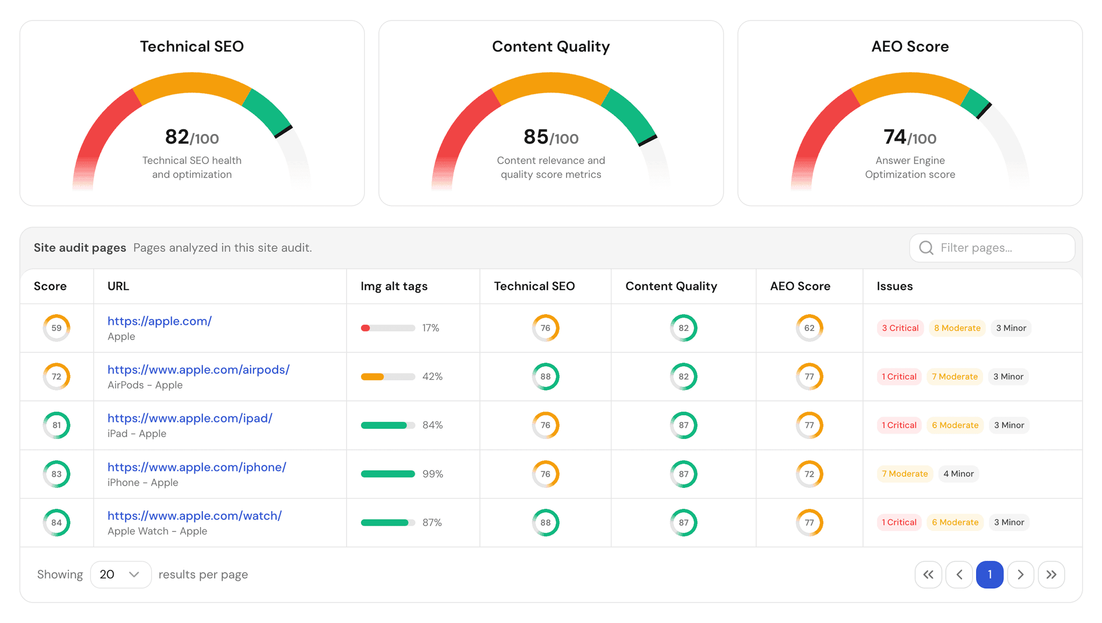The image size is (1102, 623).
Task: Click the overall score ring showing 84
Action: pyautogui.click(x=56, y=522)
